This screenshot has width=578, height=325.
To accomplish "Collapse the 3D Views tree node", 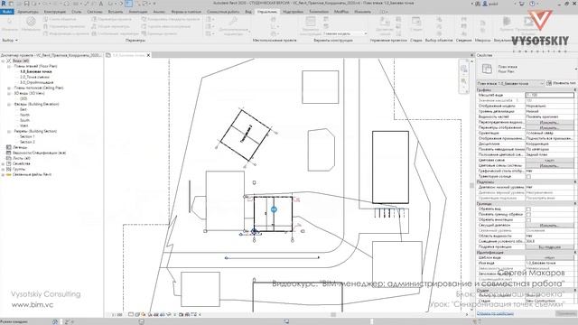I will [x=9, y=94].
